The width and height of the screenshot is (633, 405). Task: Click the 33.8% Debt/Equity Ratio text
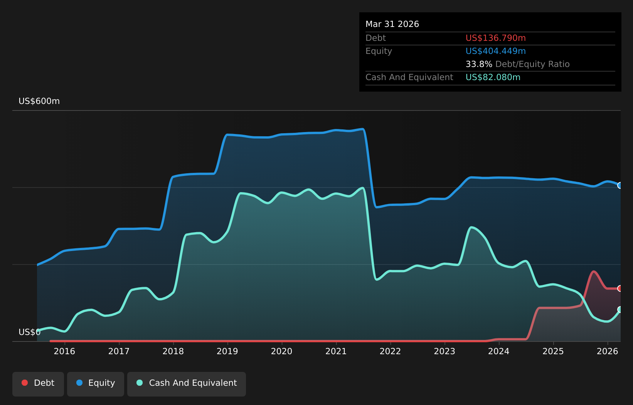coord(518,64)
